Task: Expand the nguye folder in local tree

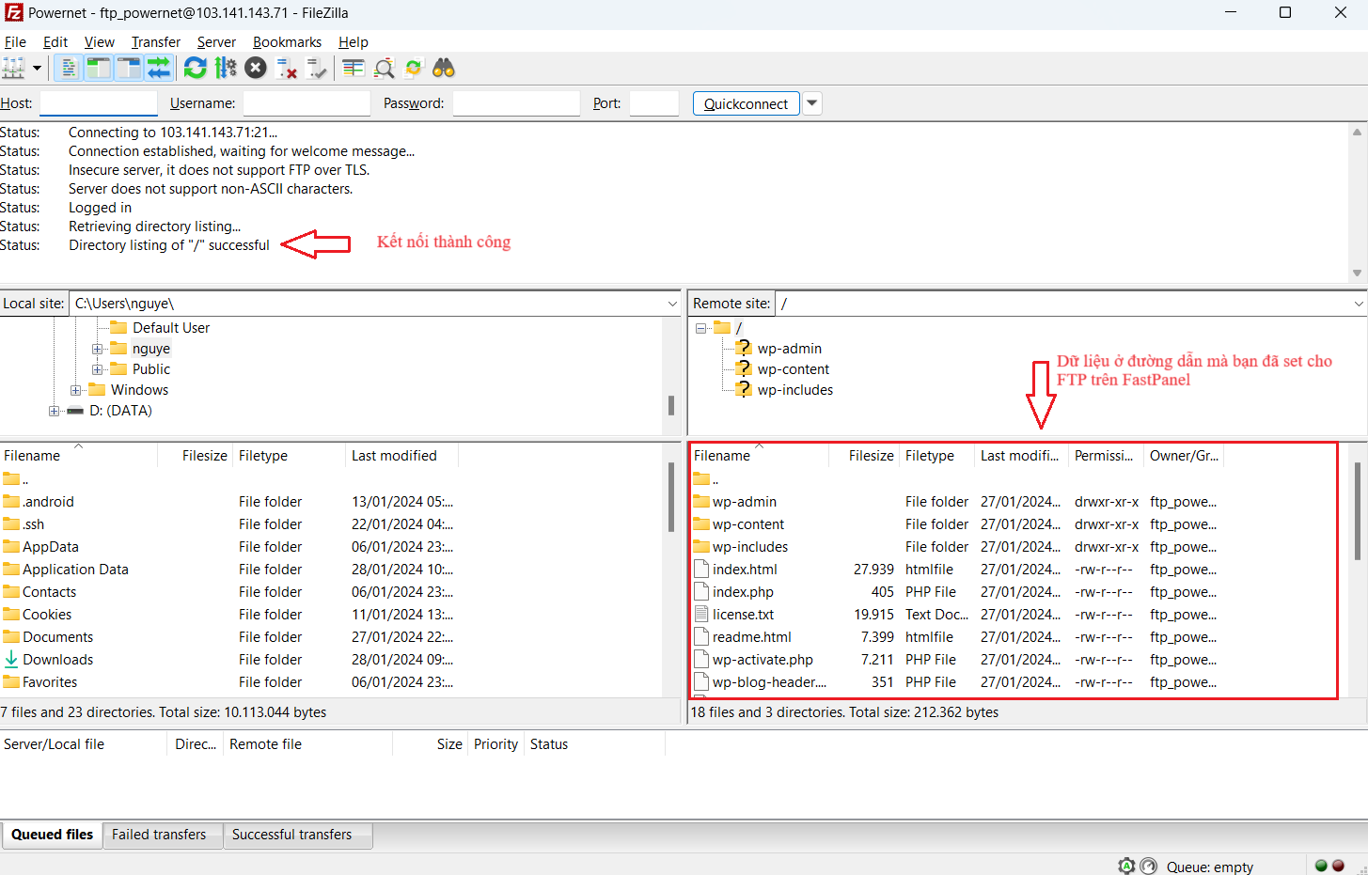Action: pos(98,349)
